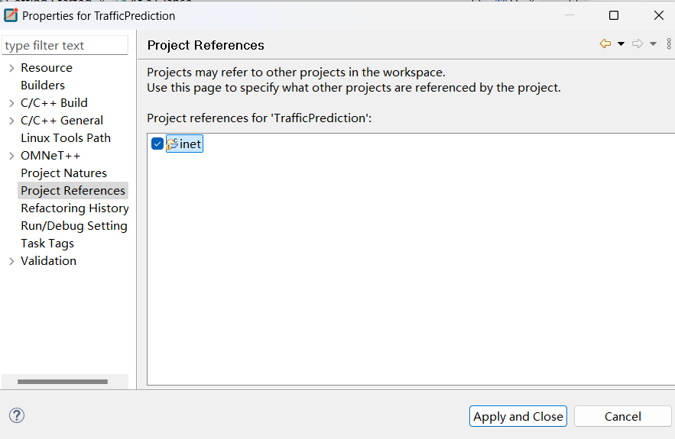Select Project Natures in the sidebar
The height and width of the screenshot is (439, 675).
[x=63, y=173]
